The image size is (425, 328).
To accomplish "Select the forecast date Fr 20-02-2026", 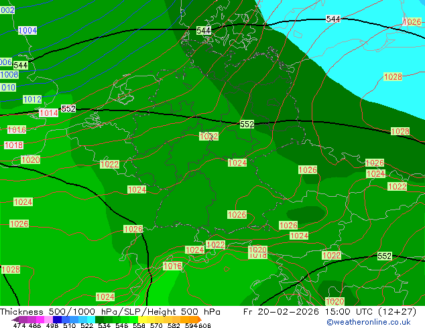I will click(281, 312).
